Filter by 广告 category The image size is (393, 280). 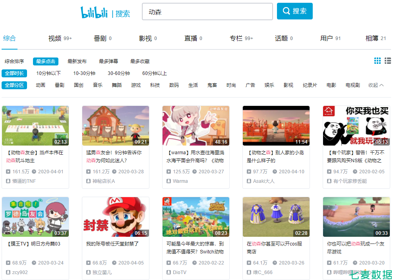coord(250,85)
